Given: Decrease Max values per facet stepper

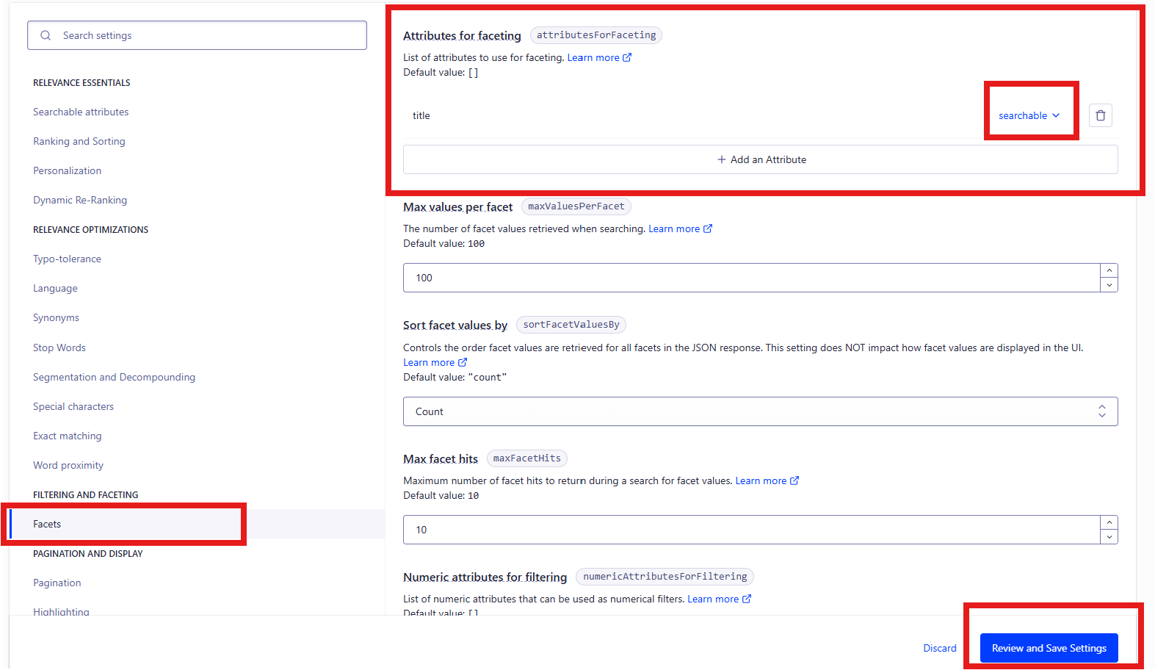Looking at the screenshot, I should click(1109, 285).
